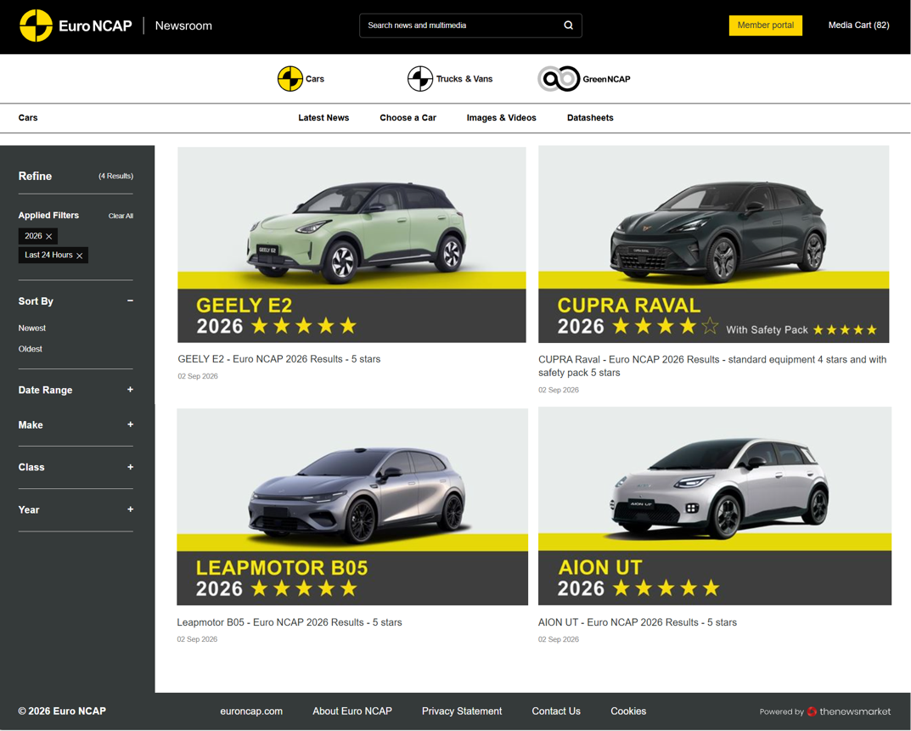Remove the 2026 filter x icon
This screenshot has width=911, height=731.
[48, 237]
